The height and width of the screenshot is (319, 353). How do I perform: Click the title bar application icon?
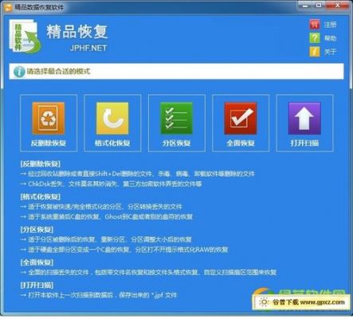coord(8,7)
